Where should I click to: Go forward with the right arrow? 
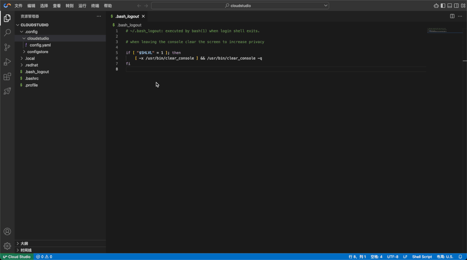(146, 6)
